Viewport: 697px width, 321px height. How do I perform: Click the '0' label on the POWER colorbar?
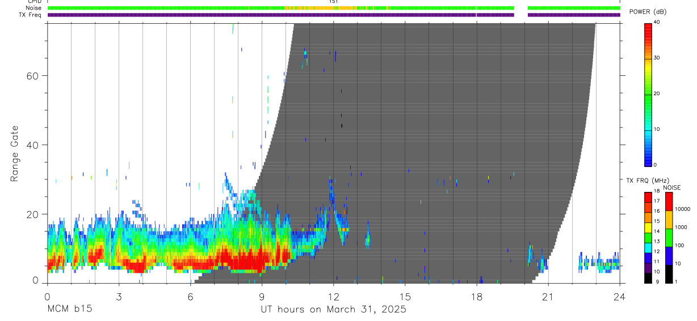click(656, 165)
